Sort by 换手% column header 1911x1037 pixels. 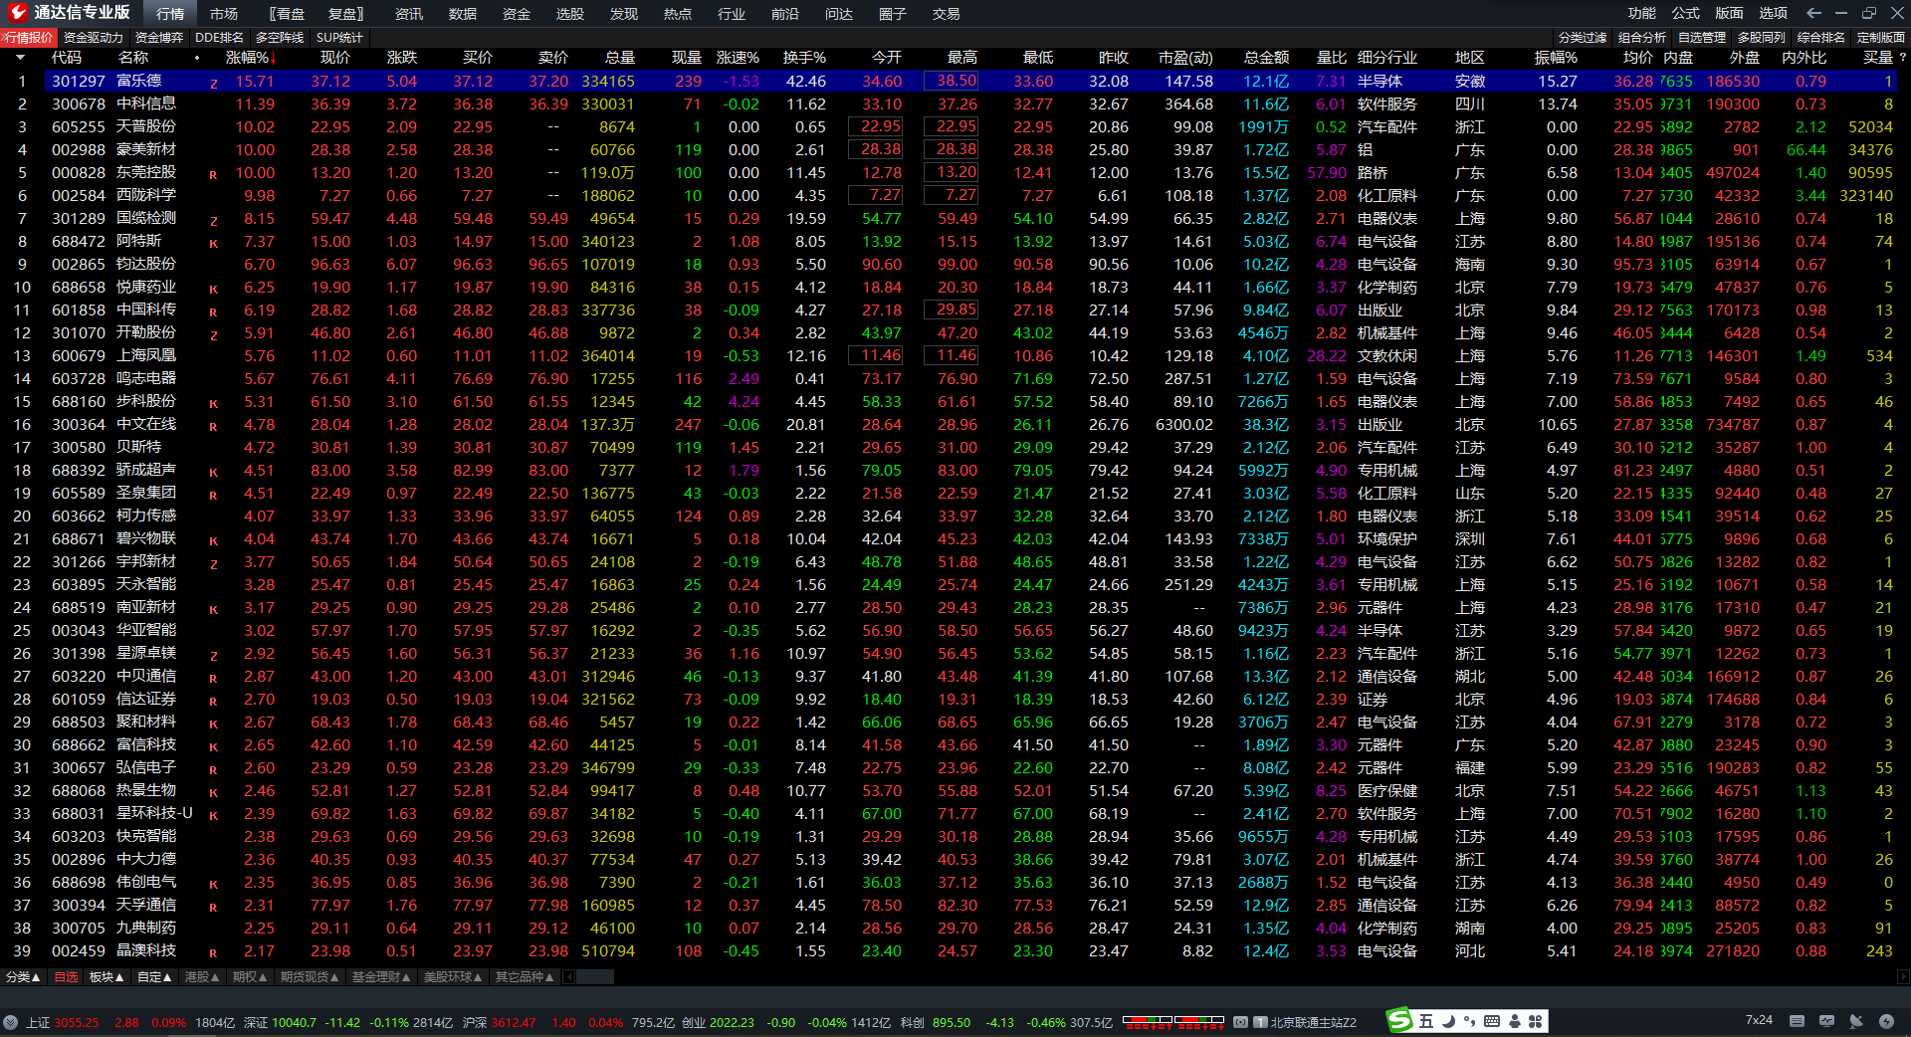pyautogui.click(x=804, y=58)
